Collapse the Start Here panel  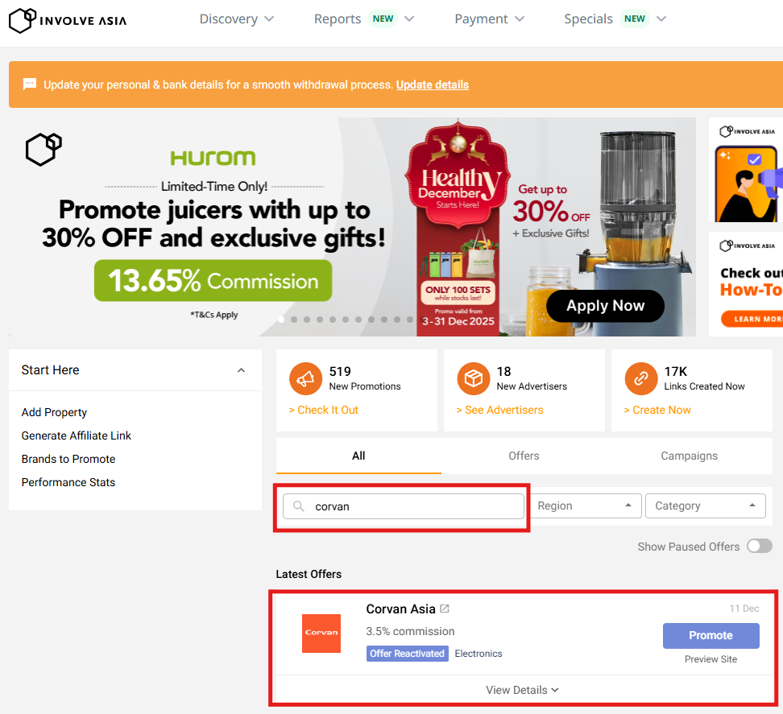tap(241, 370)
